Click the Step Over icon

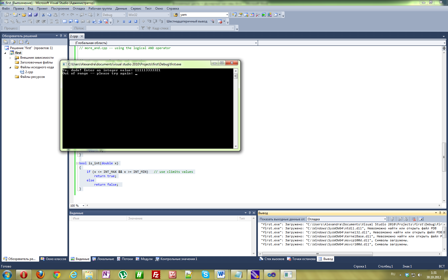[x=155, y=21]
